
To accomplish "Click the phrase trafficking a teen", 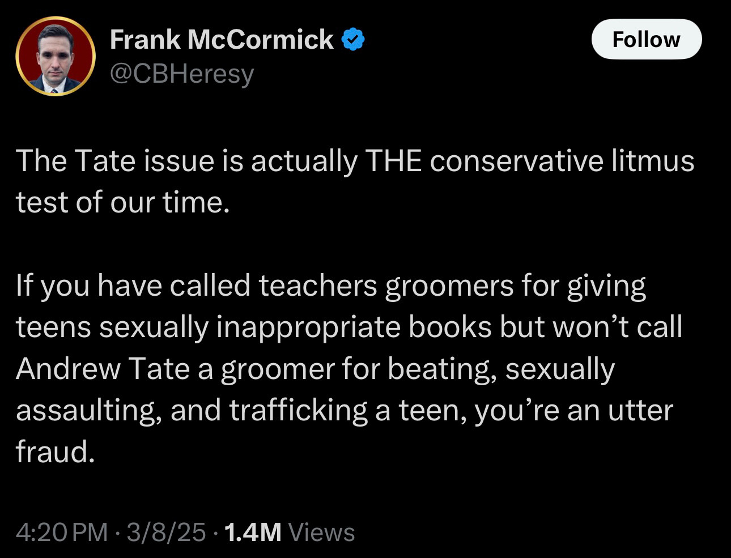I will pos(348,411).
